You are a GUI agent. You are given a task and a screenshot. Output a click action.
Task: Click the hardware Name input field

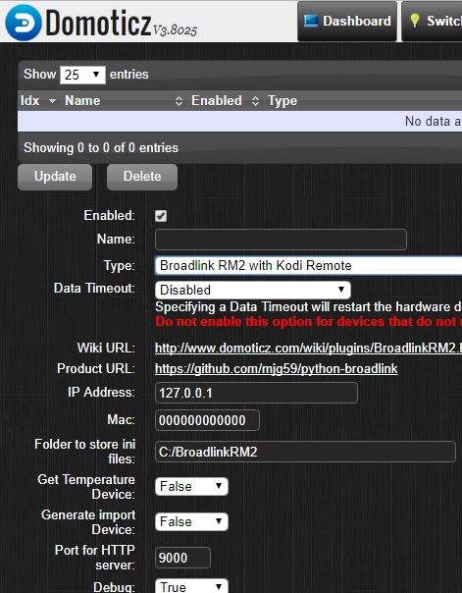[281, 240]
